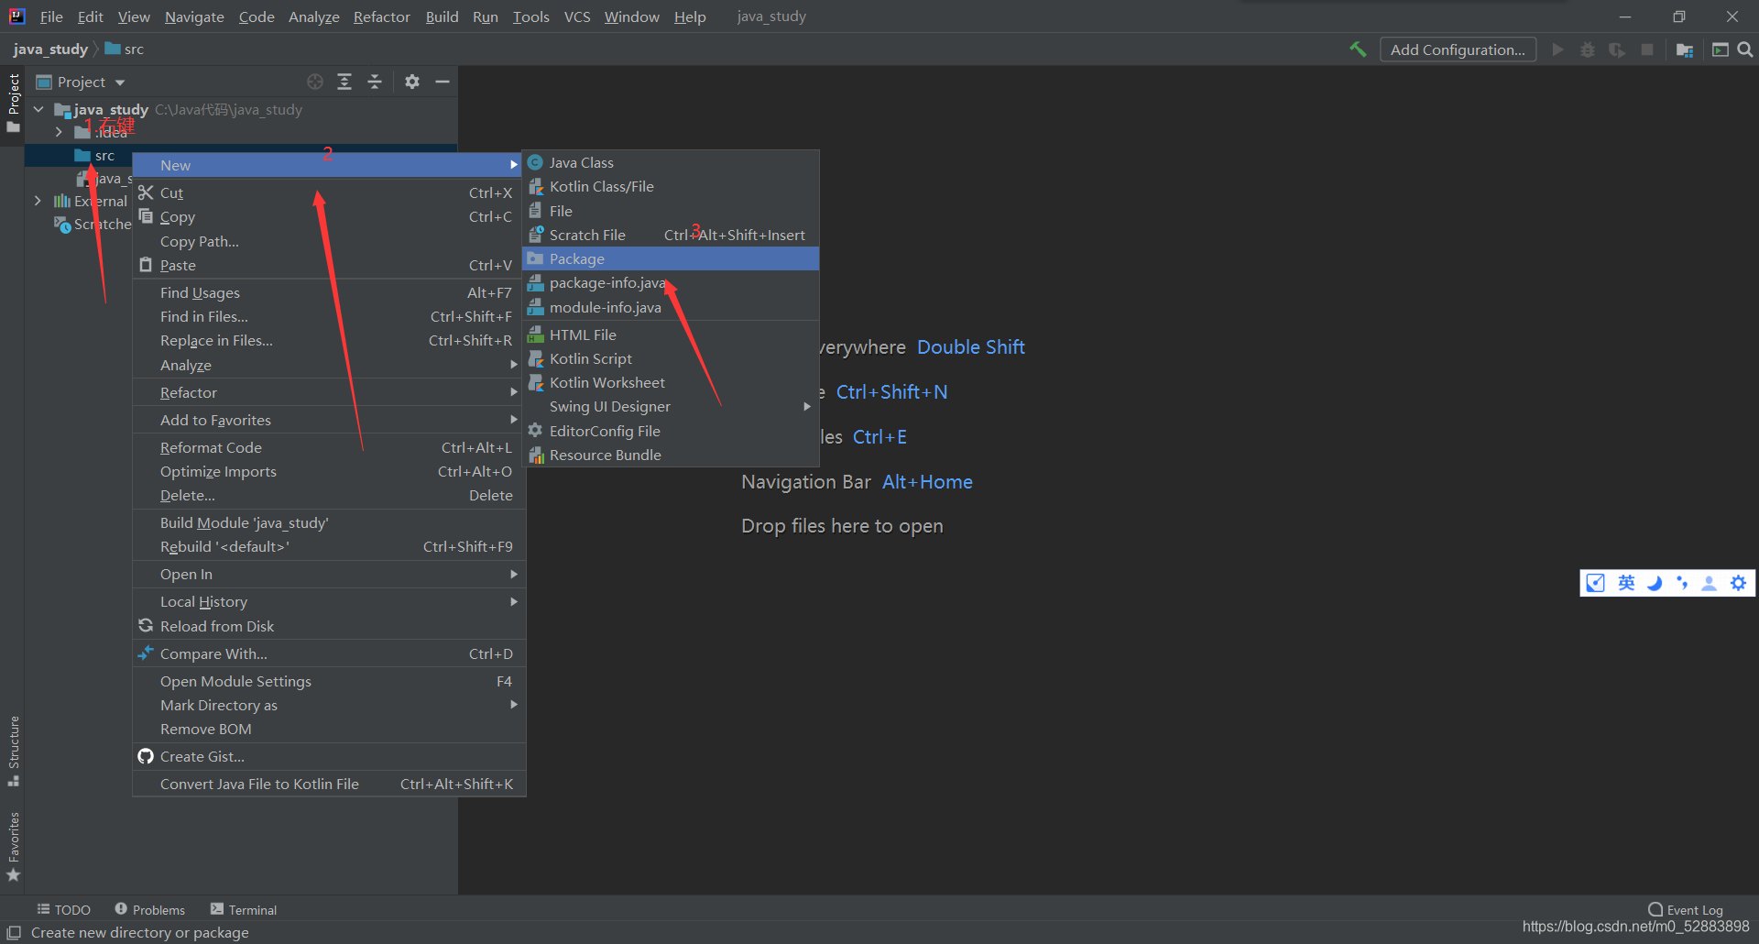1759x944 pixels.
Task: Click the Search Everywhere magnifier icon
Action: click(1745, 49)
